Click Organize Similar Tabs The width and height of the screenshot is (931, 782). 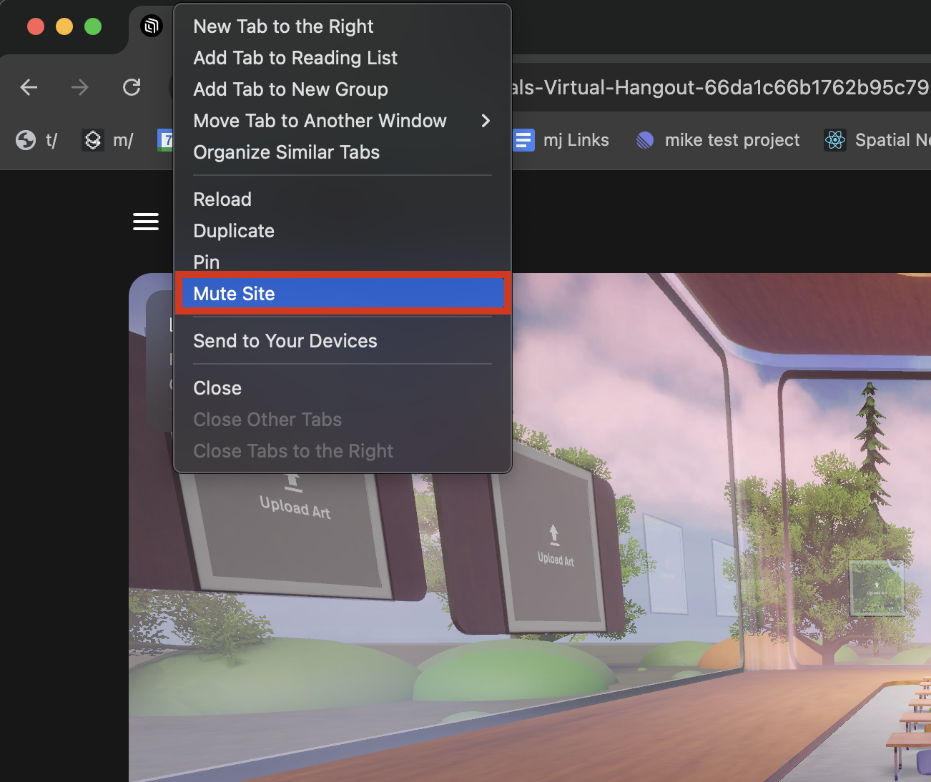pos(286,152)
